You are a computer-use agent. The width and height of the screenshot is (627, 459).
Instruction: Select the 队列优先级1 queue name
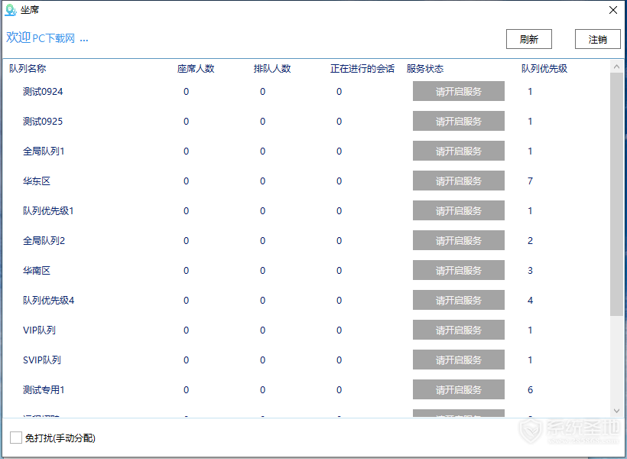click(x=48, y=210)
